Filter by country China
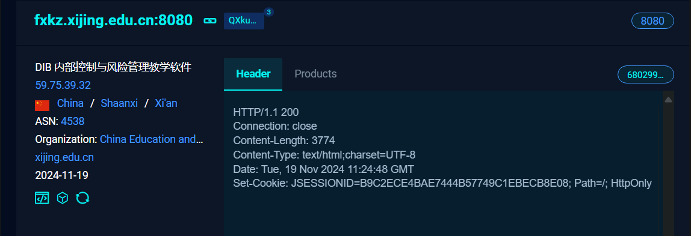 70,103
